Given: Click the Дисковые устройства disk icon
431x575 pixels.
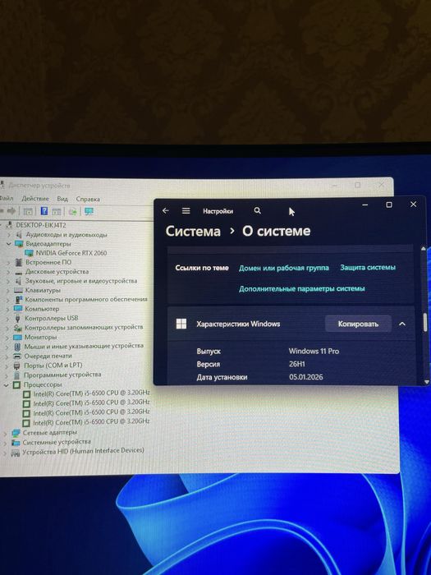Looking at the screenshot, I should click(x=19, y=272).
